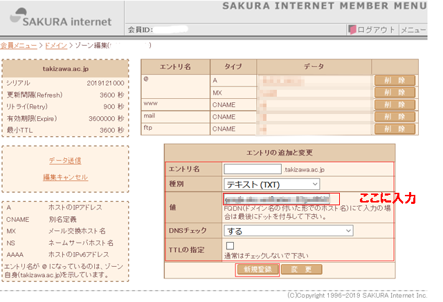Delete the mail CNAME entry
Viewport: 443px width, 302px height.
[x=395, y=117]
